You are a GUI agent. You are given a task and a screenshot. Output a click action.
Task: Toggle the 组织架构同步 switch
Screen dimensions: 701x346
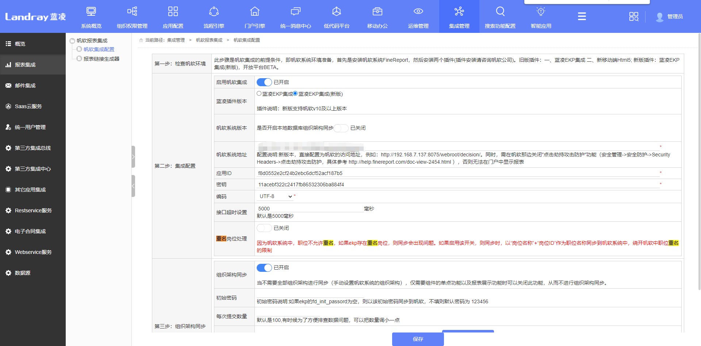click(x=264, y=267)
